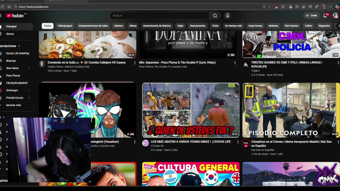Open options for LOS NMZ ABATEN video
340x191 pixels.
[x=238, y=142]
